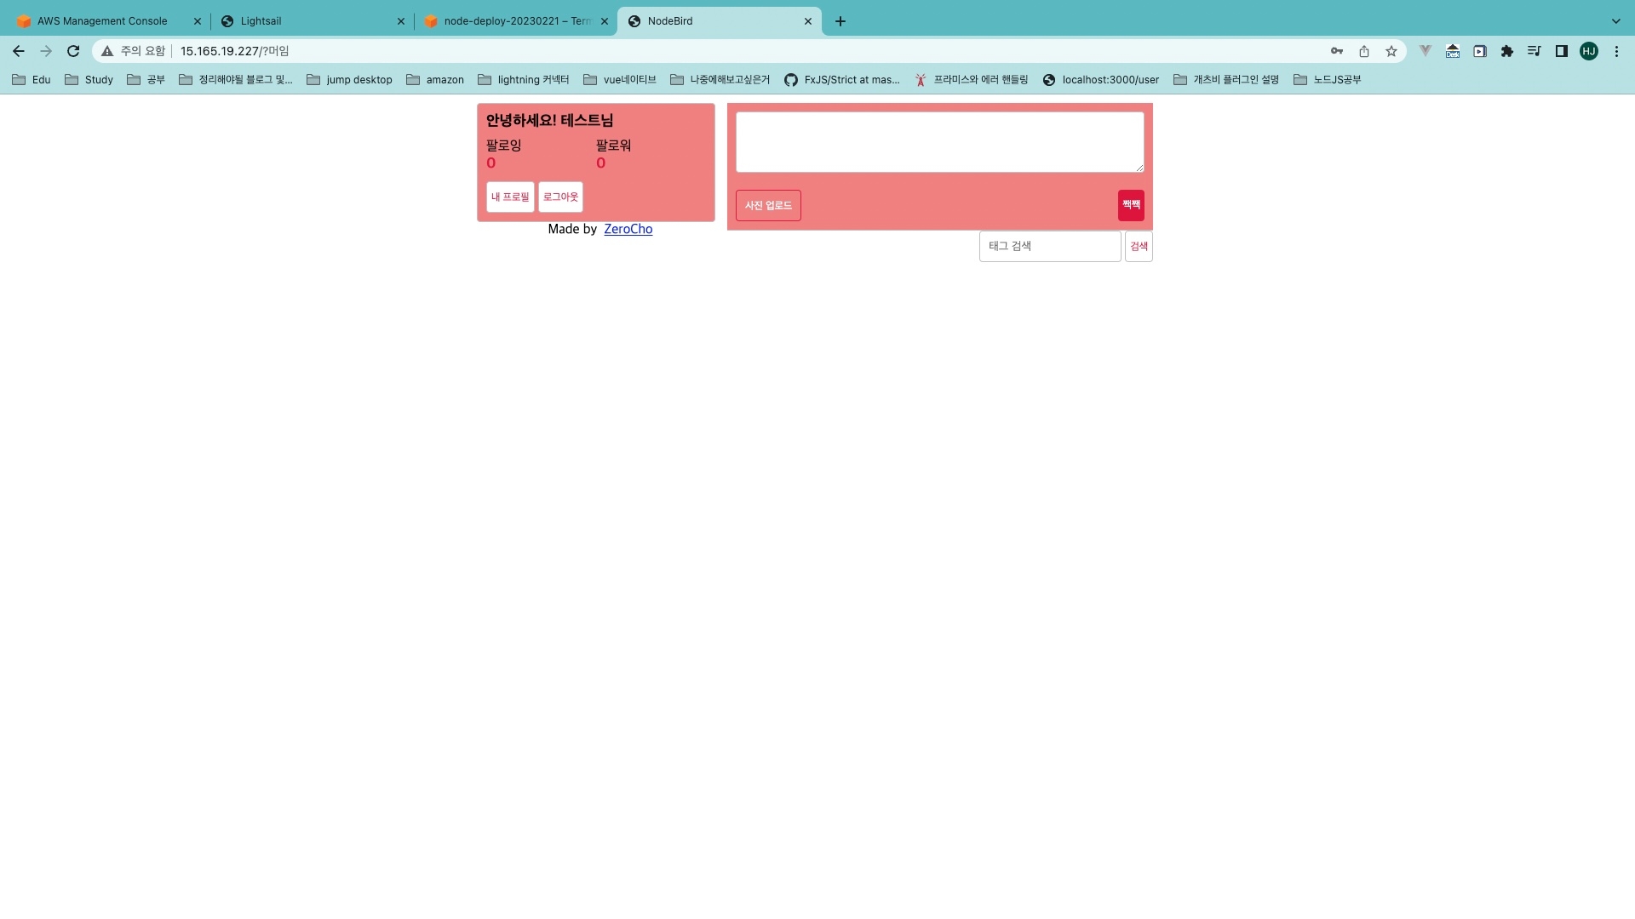Submit post with 짹짹 button
1635x919 pixels.
coord(1131,205)
